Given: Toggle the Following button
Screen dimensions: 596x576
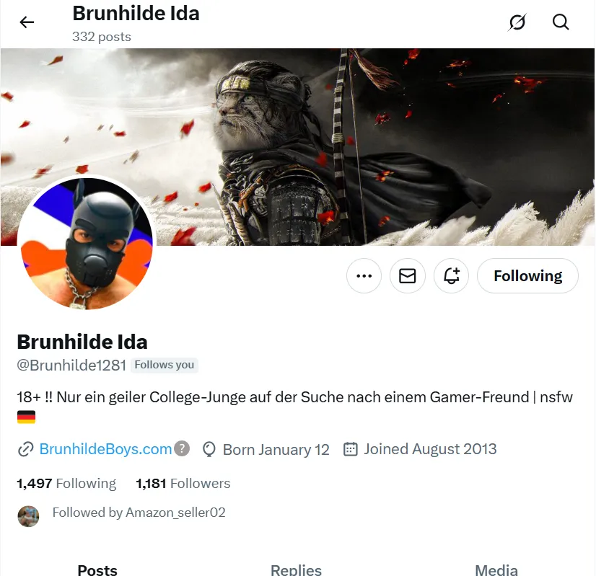Looking at the screenshot, I should [527, 275].
